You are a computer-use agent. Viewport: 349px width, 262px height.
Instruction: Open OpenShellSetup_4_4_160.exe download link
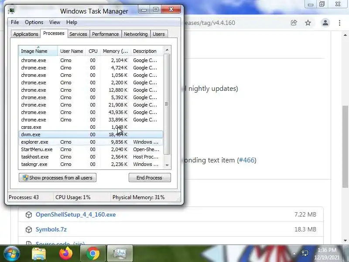click(75, 214)
